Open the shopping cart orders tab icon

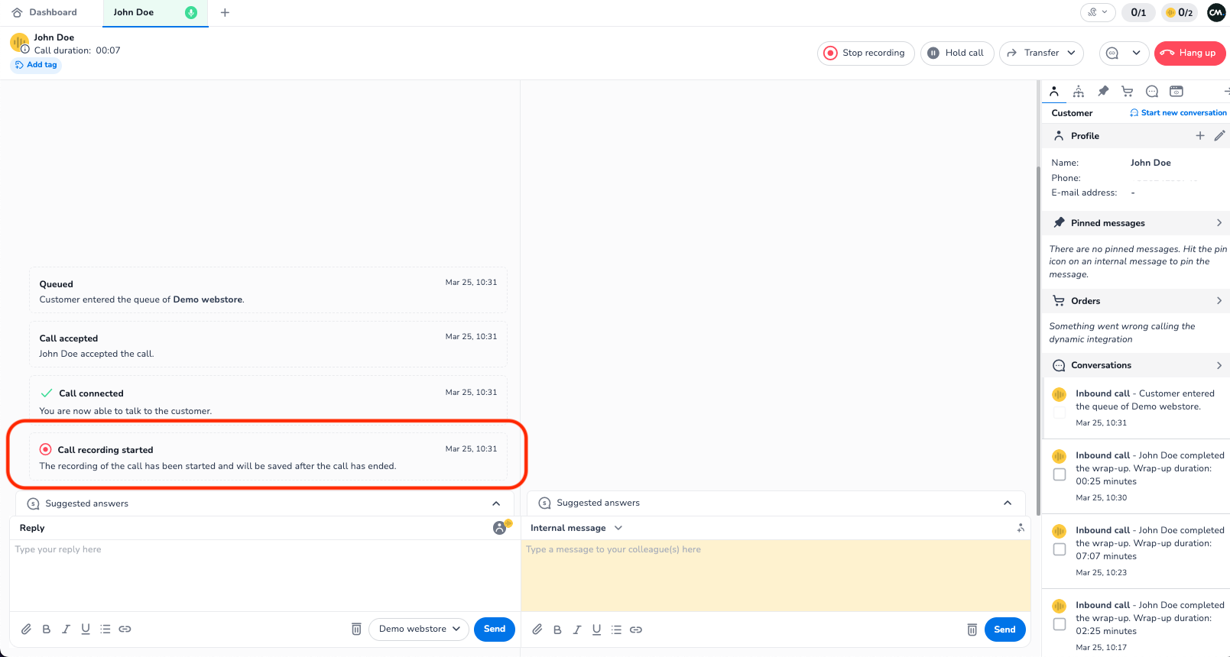(x=1128, y=92)
